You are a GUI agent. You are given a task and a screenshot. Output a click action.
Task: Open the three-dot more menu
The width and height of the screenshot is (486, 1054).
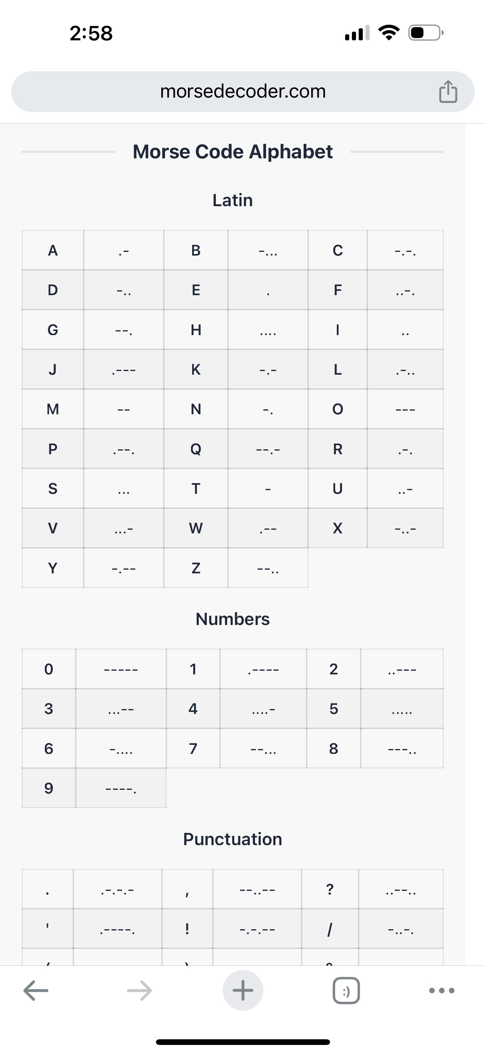tap(442, 991)
